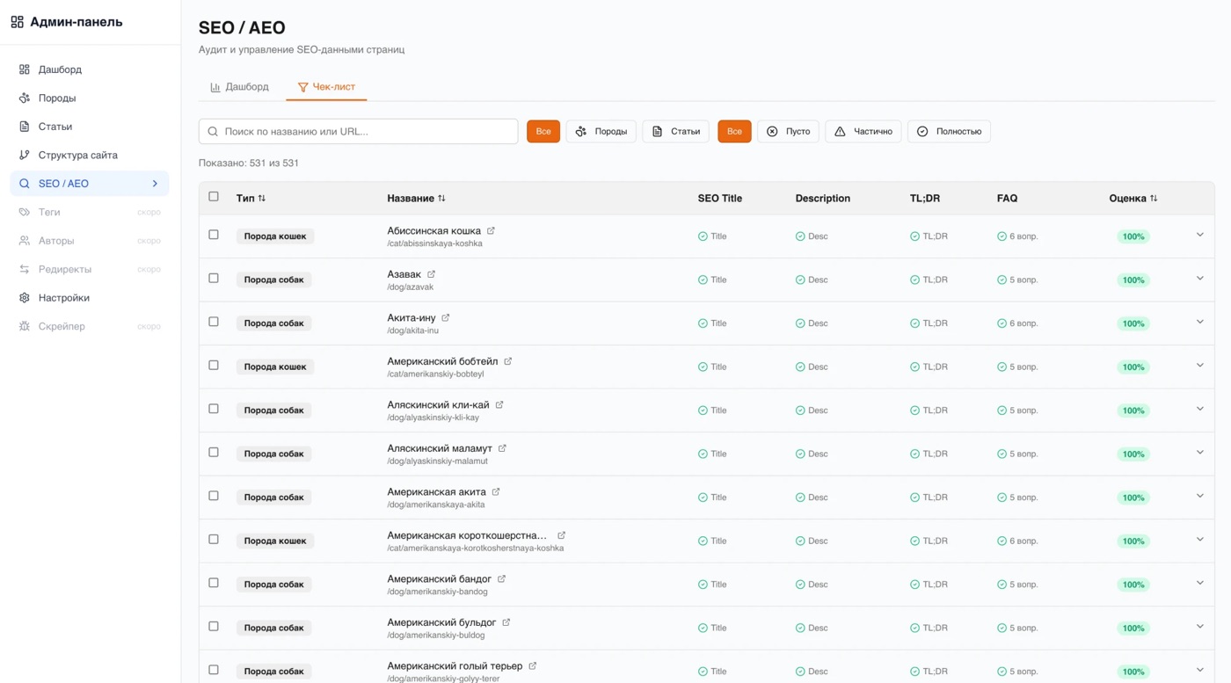This screenshot has height=683, width=1231.
Task: Click the Админ-панель logo icon
Action: 17,22
